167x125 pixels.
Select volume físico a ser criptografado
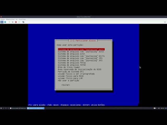76,74
